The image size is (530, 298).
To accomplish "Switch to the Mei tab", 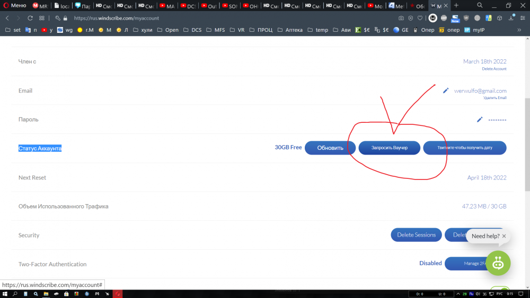I will pos(396,6).
